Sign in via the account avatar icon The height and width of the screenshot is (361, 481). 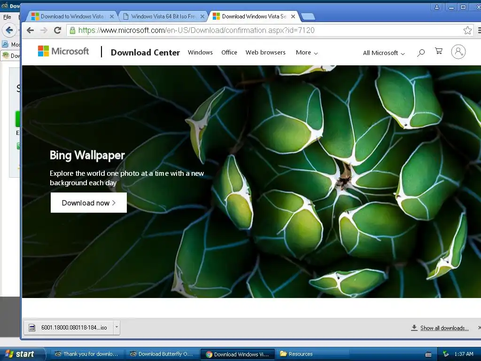pyautogui.click(x=458, y=52)
